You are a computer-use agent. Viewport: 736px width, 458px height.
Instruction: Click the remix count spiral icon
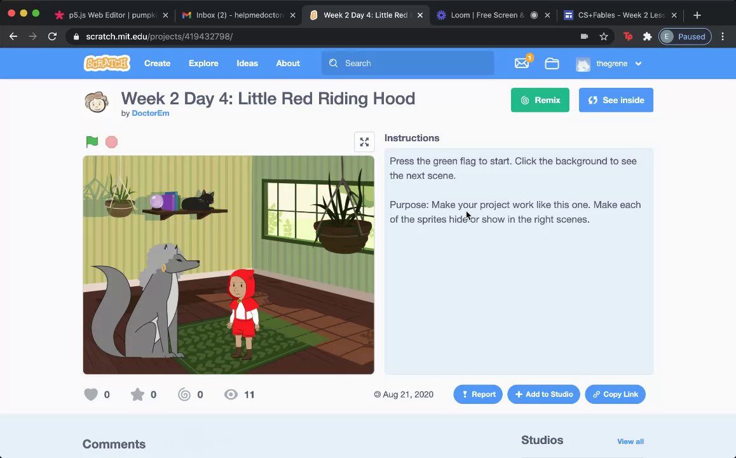(x=184, y=394)
